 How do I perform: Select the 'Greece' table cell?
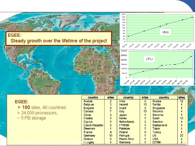pos(88,139)
